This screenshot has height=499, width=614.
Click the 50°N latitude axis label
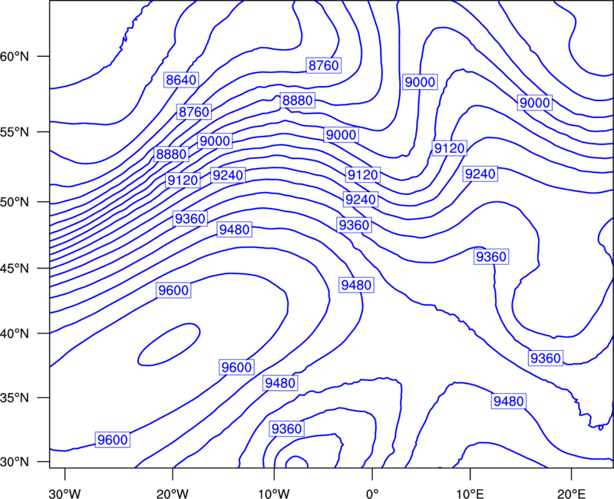point(15,202)
